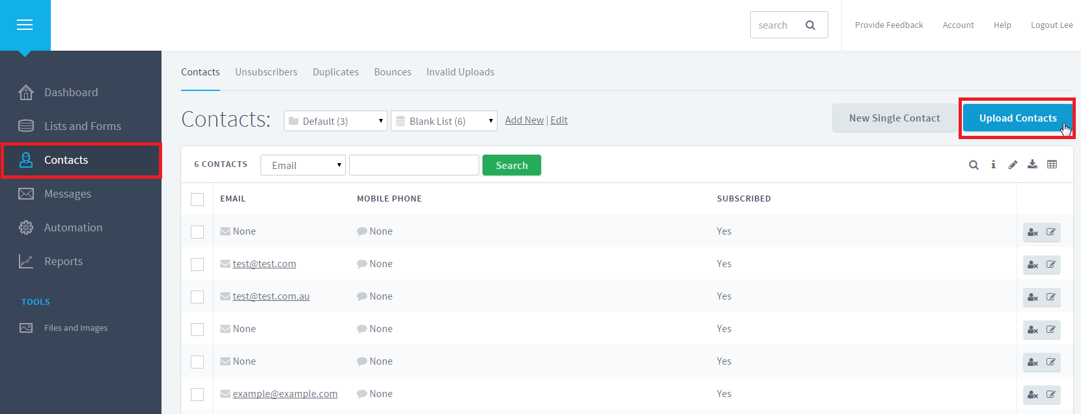The width and height of the screenshot is (1081, 414).
Task: Open the test@test.com email link
Action: click(x=264, y=264)
